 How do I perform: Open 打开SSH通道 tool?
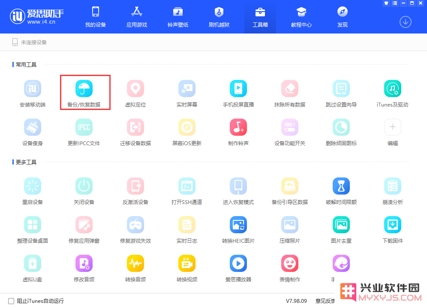point(187,191)
